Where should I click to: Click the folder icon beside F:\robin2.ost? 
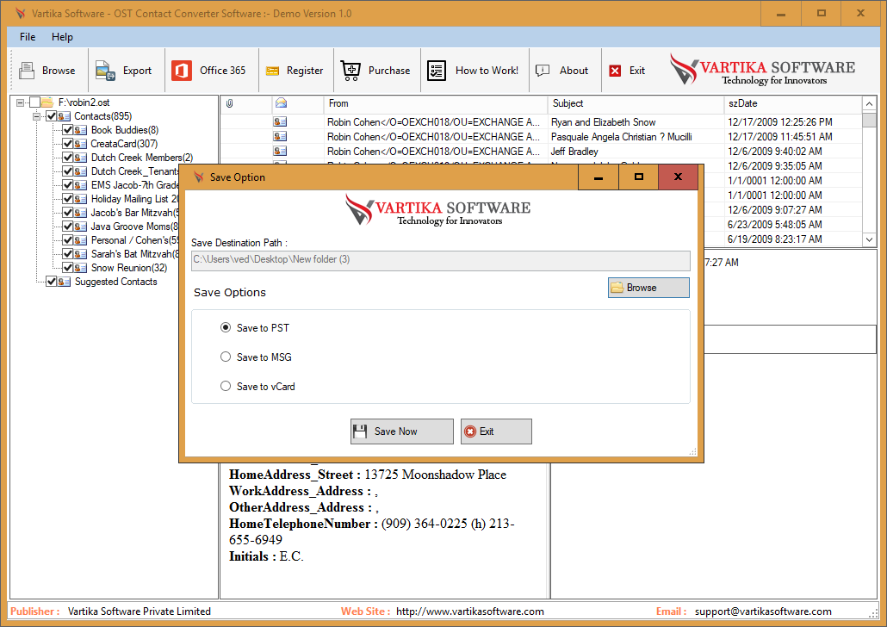47,102
